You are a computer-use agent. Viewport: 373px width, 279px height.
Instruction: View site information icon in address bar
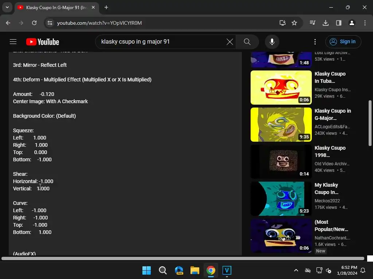(x=50, y=23)
